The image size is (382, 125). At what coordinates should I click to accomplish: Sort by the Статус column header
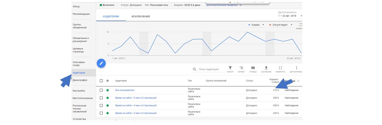tap(250, 81)
